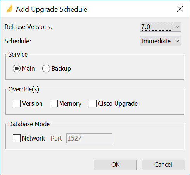Click the Release Versions label text
190x175 pixels.
tap(29, 27)
